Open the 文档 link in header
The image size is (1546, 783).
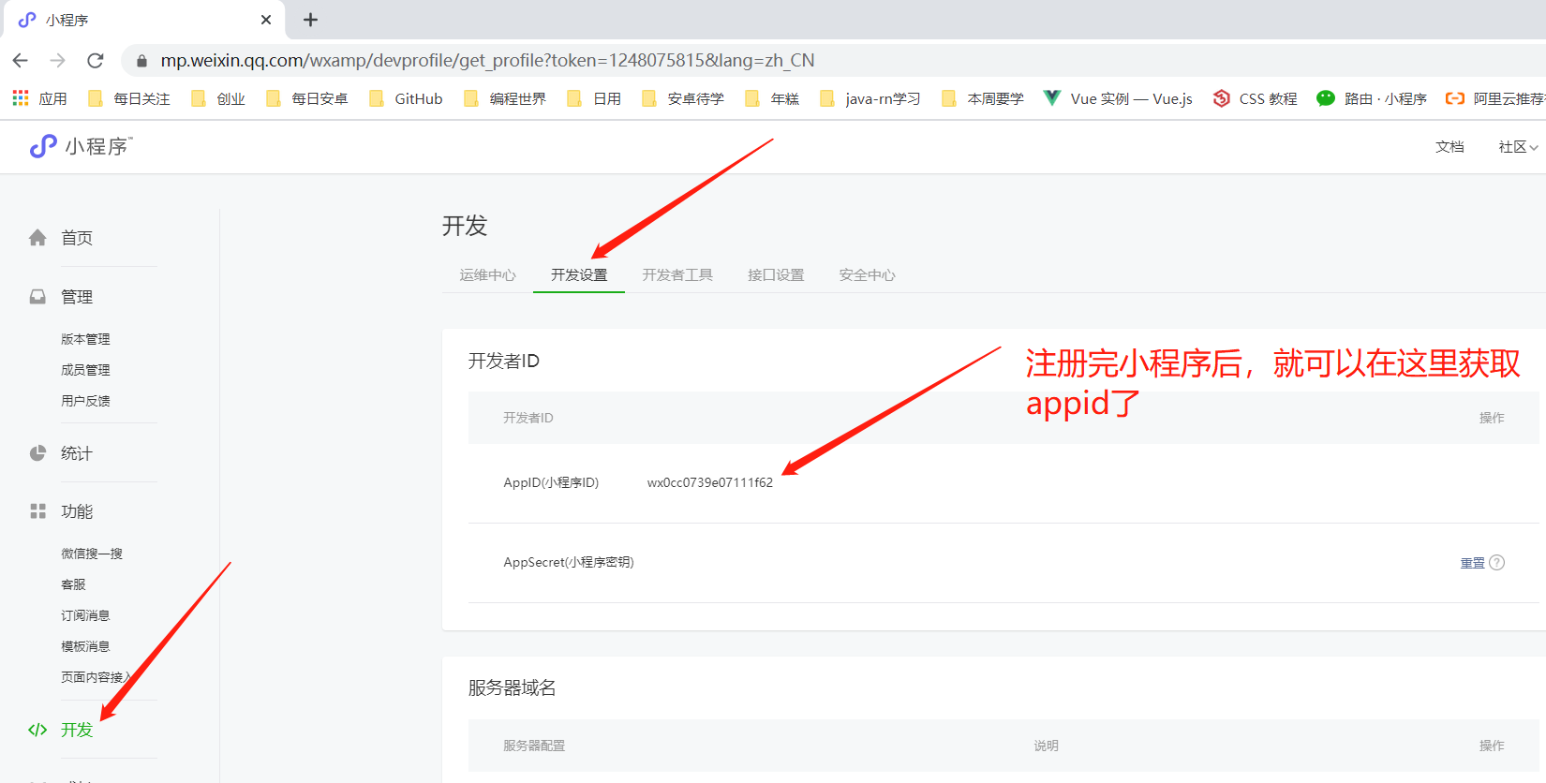pyautogui.click(x=1449, y=147)
